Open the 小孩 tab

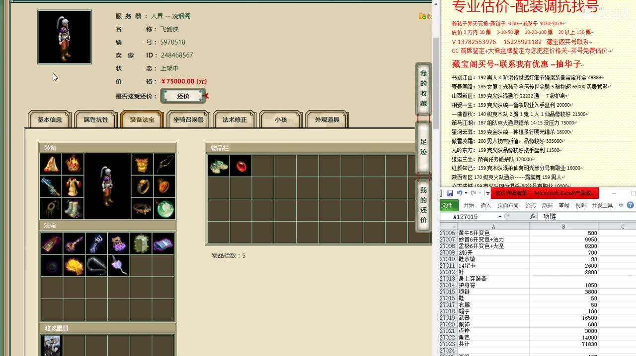281,119
